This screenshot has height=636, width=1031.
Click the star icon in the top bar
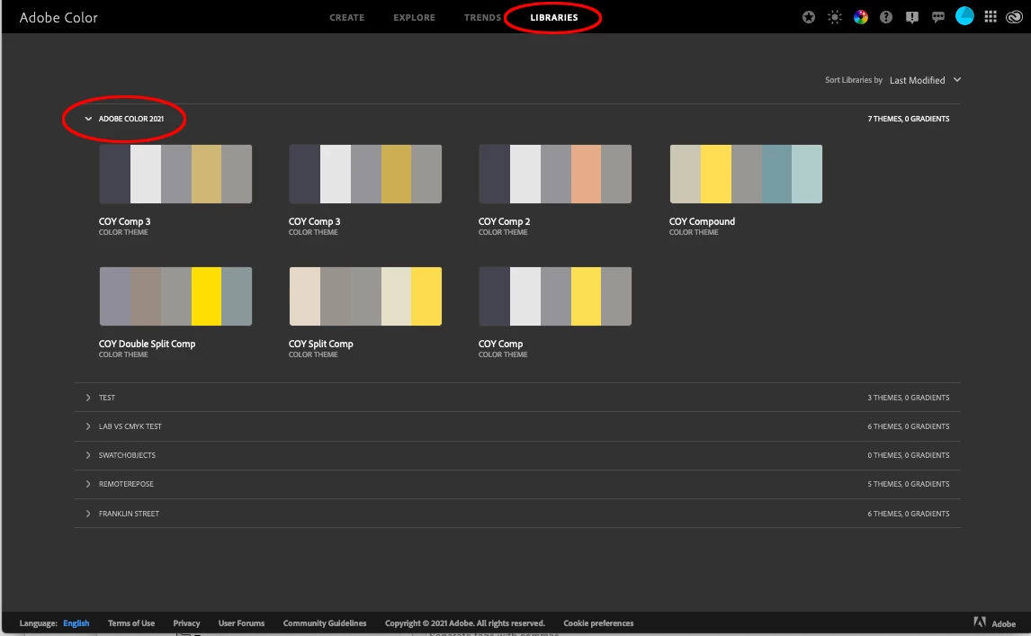click(808, 18)
